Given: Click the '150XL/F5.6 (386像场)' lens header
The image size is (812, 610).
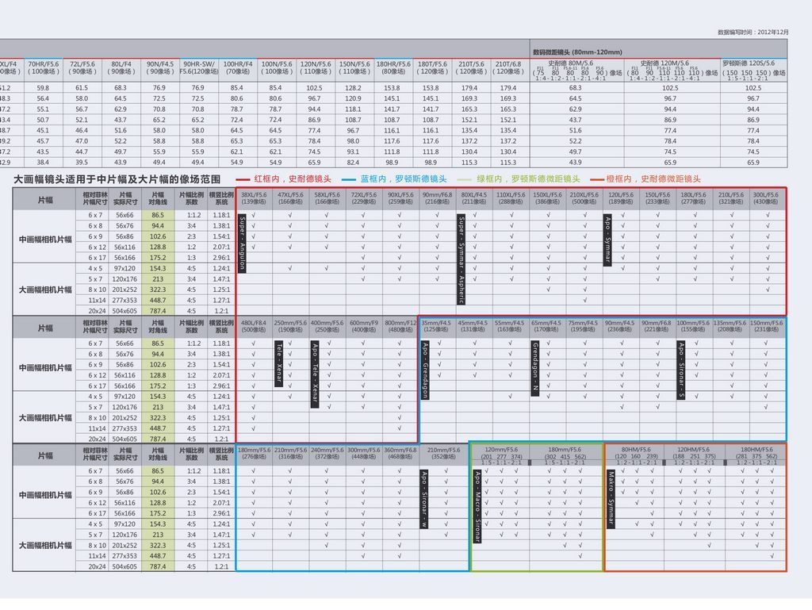Looking at the screenshot, I should (x=548, y=198).
